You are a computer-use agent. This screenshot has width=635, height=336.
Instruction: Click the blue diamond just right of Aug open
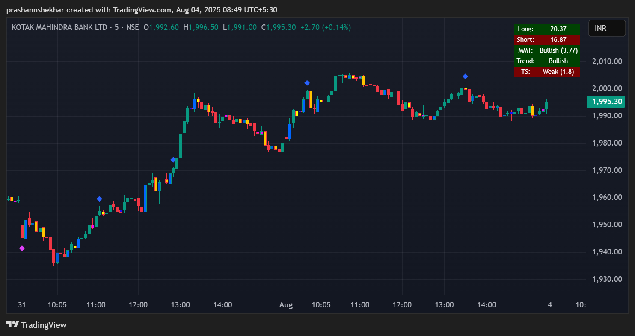tap(307, 83)
